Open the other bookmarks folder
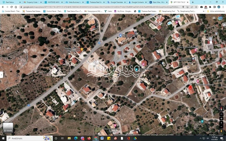Screen dimensions: 226x141 point(216,11)
